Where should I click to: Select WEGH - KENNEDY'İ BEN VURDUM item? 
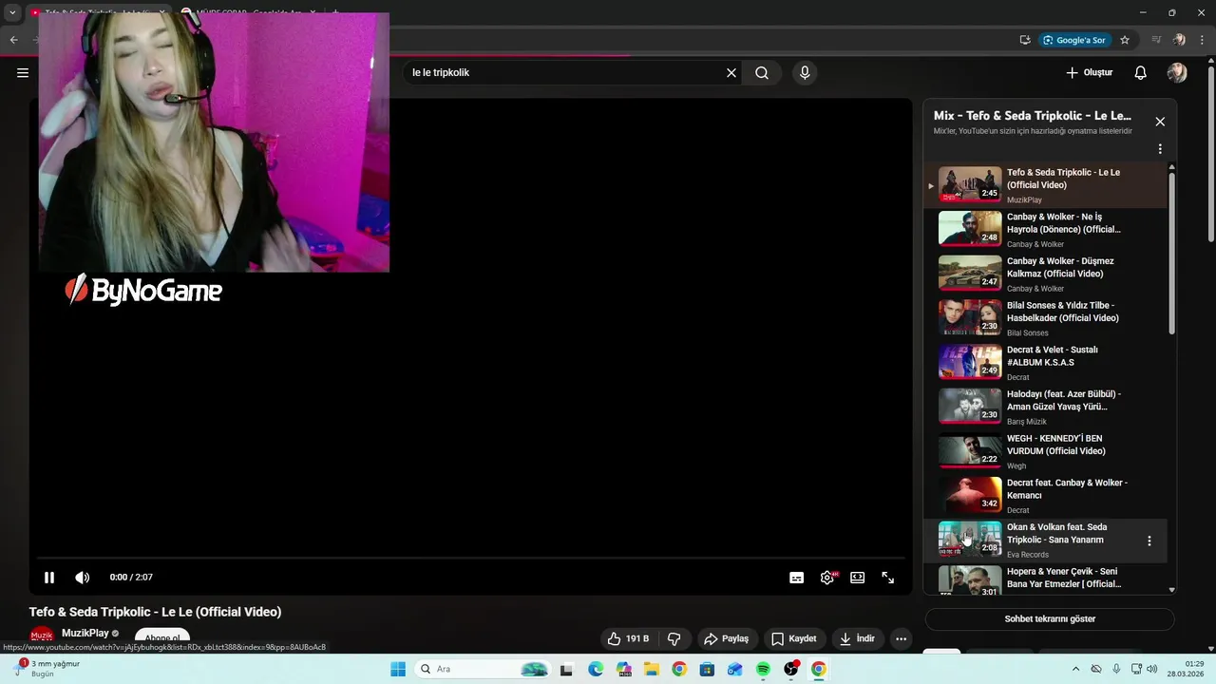tap(1045, 450)
